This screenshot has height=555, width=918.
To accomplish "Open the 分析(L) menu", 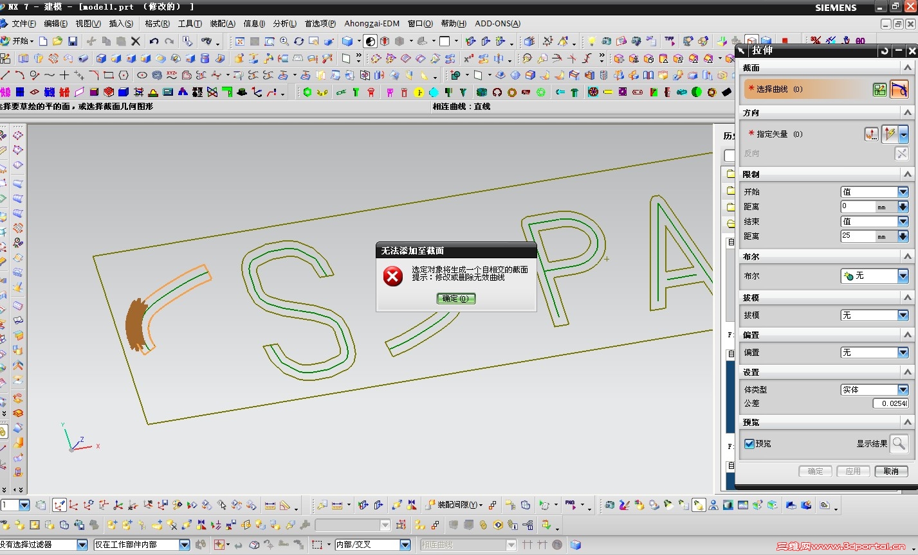I will (x=285, y=24).
